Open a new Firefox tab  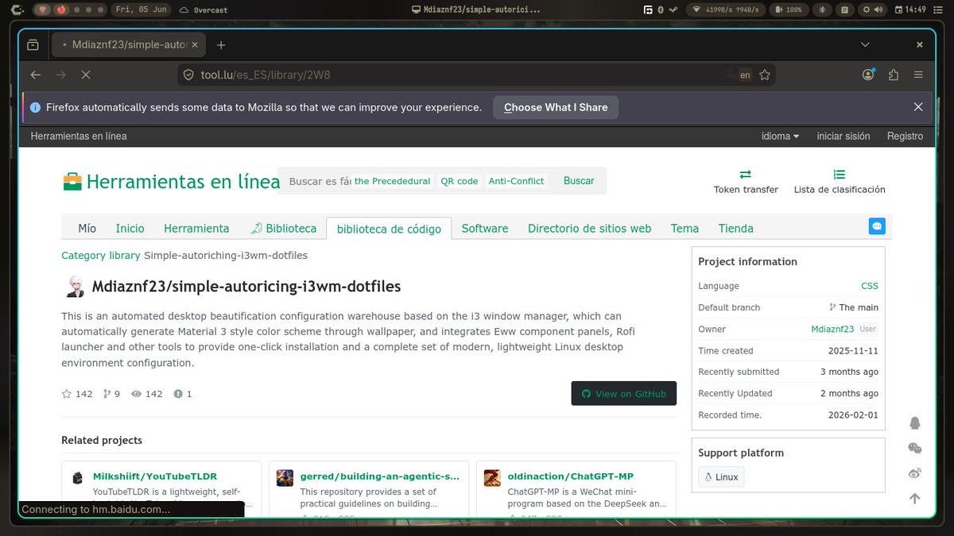pyautogui.click(x=221, y=45)
